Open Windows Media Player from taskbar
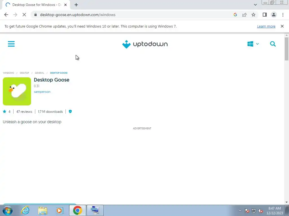This screenshot has width=289, height=216. 60,210
